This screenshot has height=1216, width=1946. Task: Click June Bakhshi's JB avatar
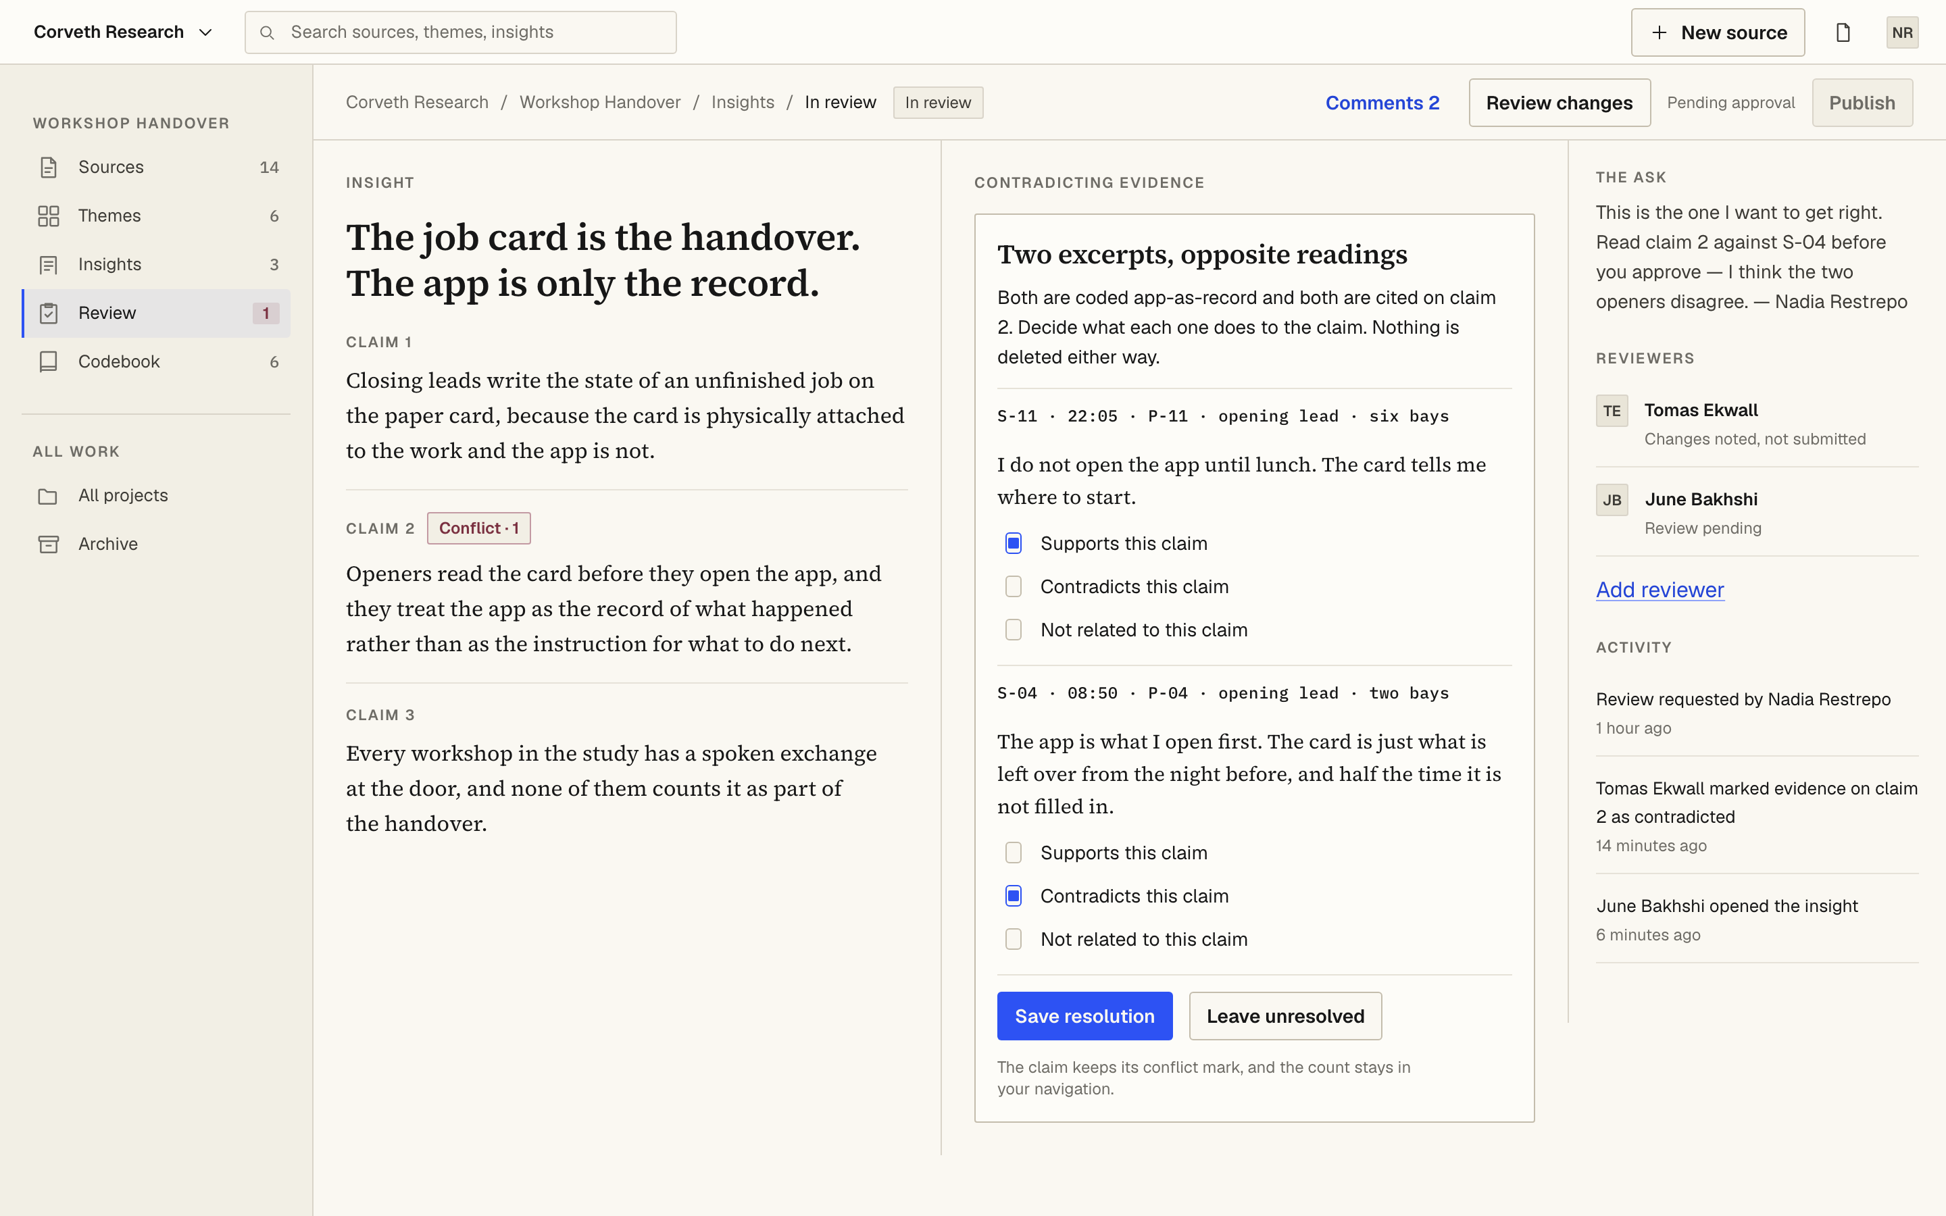tap(1612, 500)
